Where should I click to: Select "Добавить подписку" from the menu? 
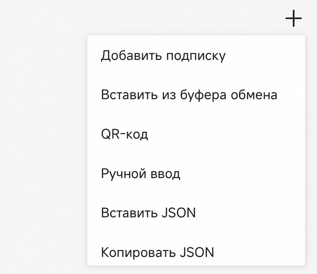tap(196, 55)
